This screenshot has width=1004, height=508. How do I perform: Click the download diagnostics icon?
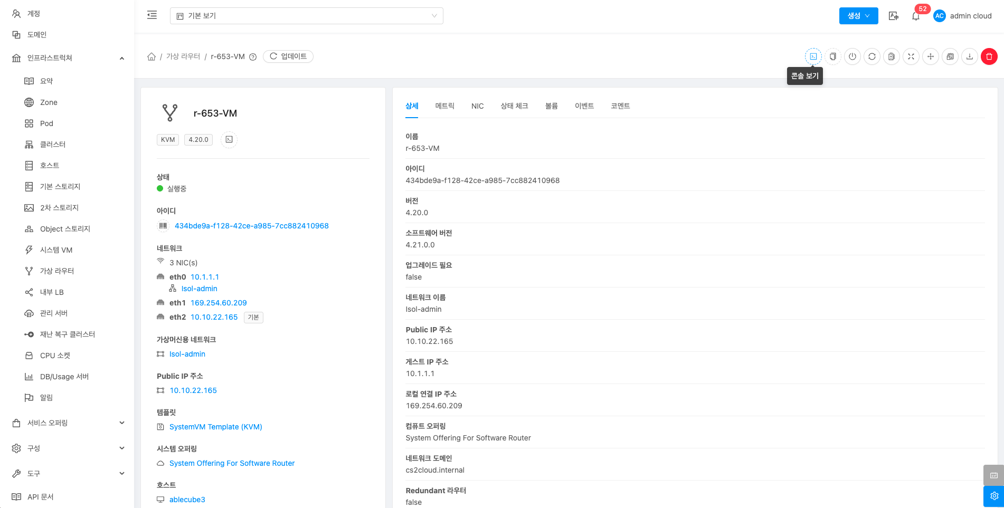pyautogui.click(x=969, y=56)
